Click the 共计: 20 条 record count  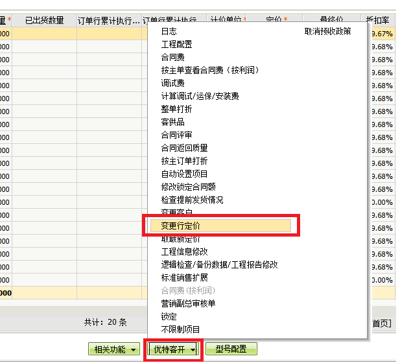tap(106, 322)
